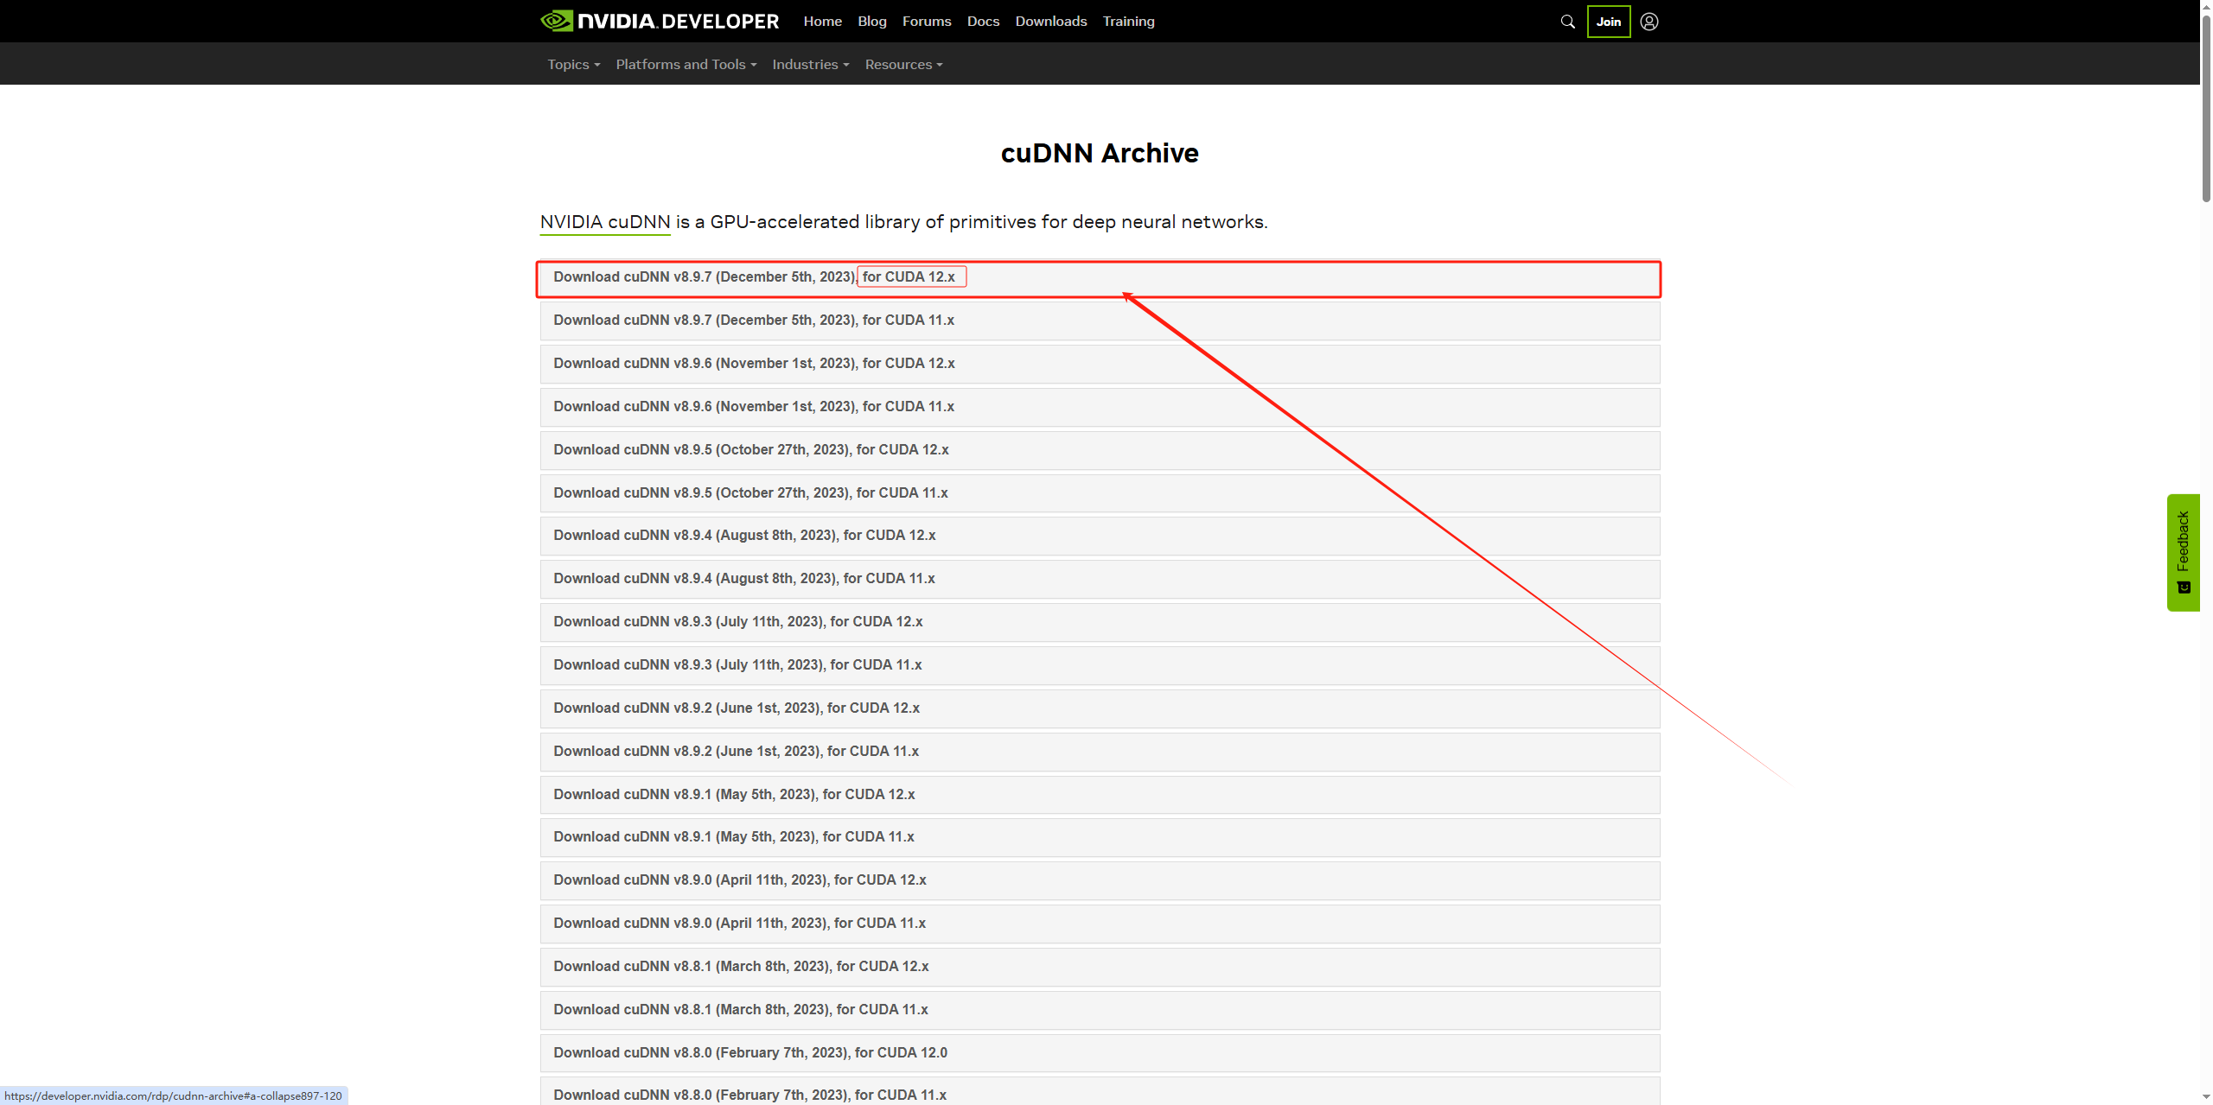Click the Join button
The image size is (2213, 1105).
(1609, 22)
